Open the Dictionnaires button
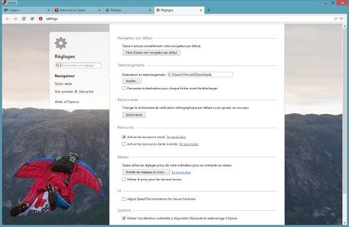Viewport: 349px width, 227px height. 134,115
